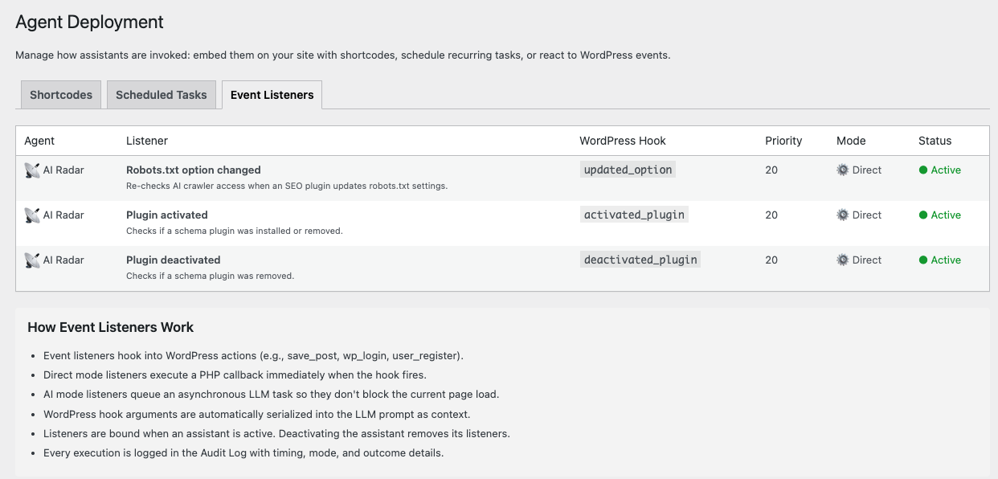Click Direct mode gear icon for activated_plugin
The image size is (998, 479).
pyautogui.click(x=842, y=215)
